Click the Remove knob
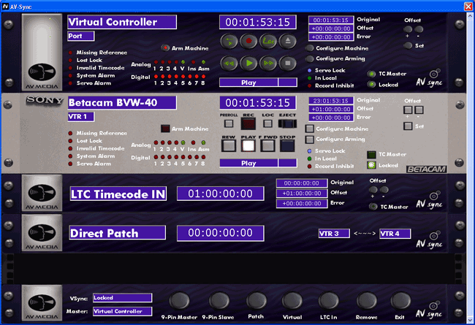 click(367, 300)
